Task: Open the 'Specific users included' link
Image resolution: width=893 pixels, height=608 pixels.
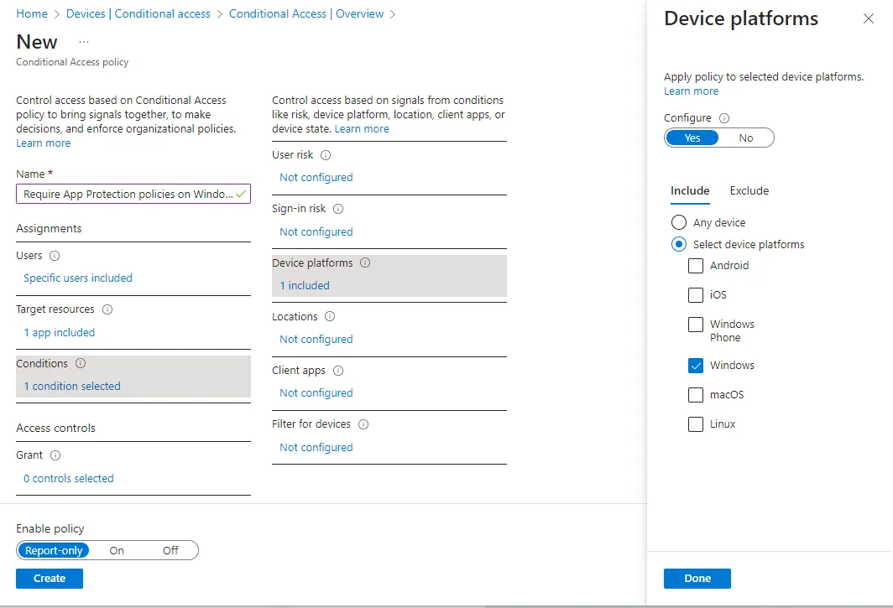Action: click(78, 278)
